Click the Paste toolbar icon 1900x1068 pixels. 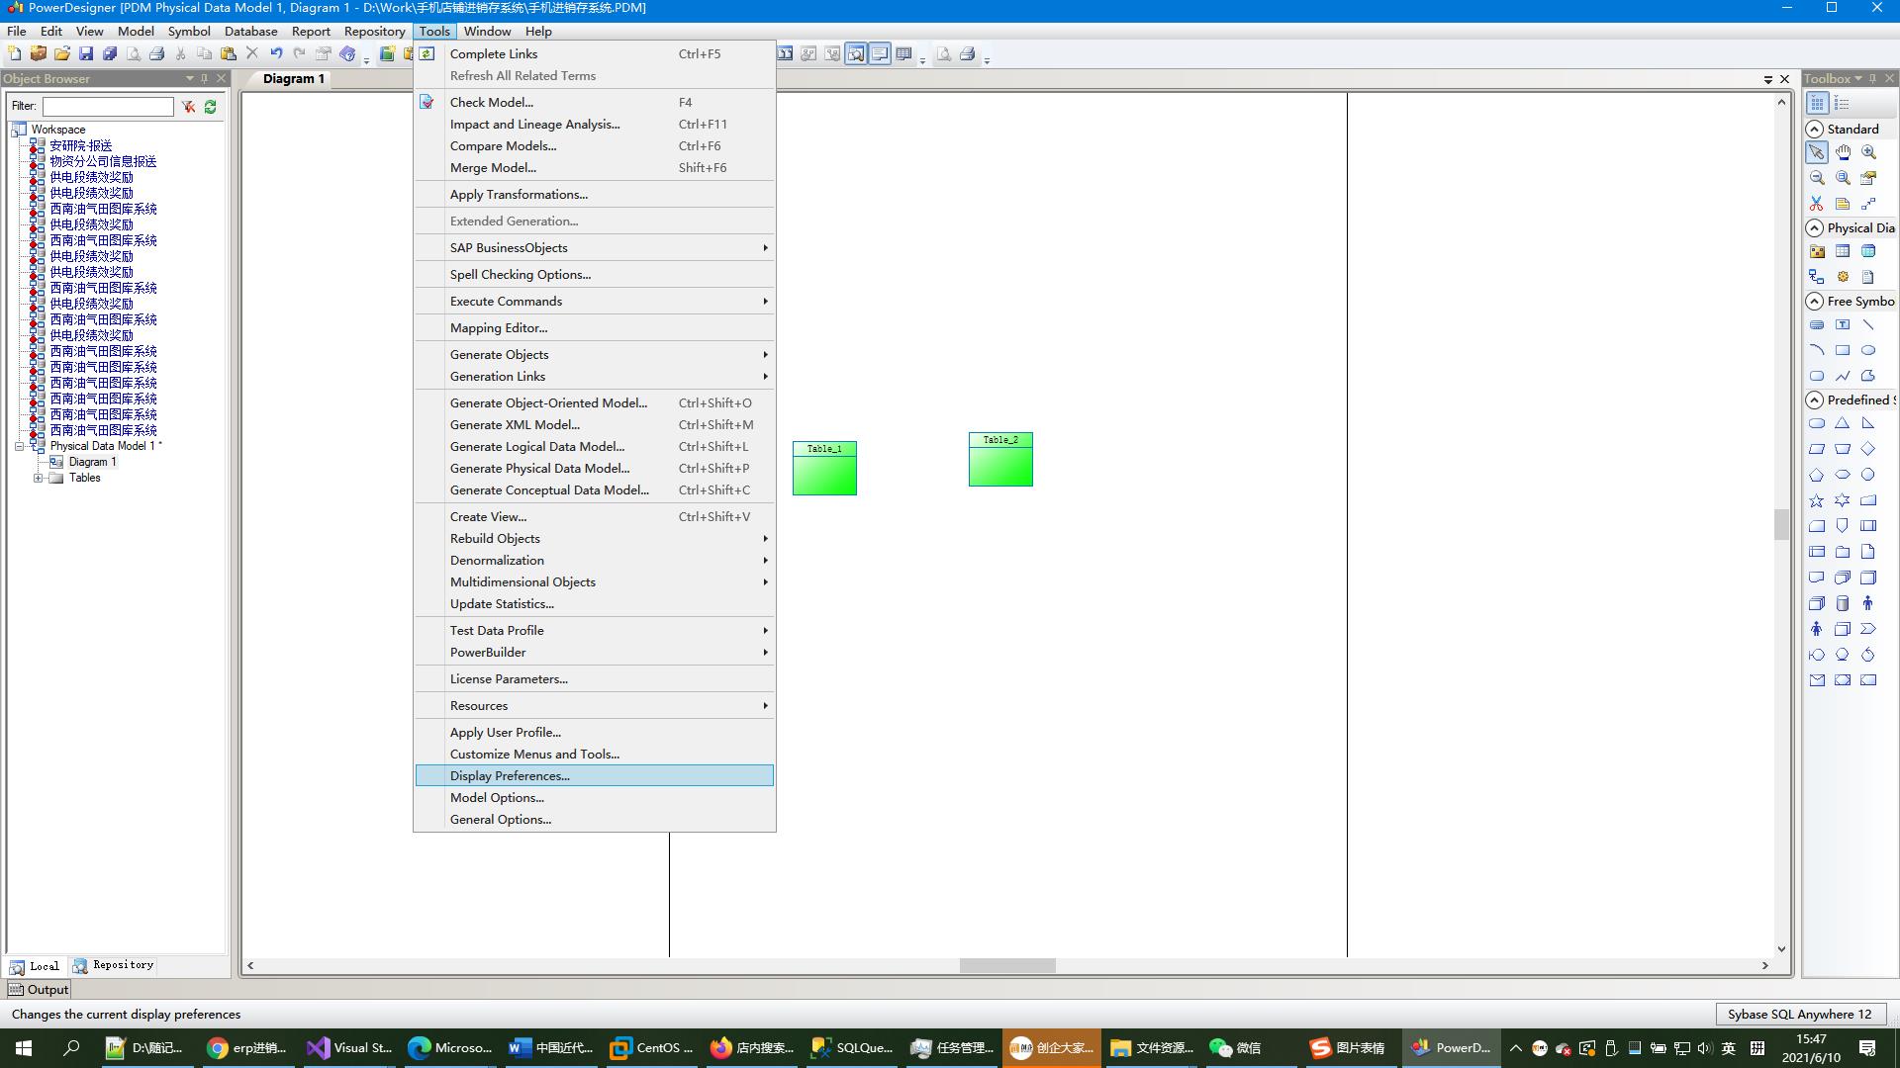tap(228, 54)
